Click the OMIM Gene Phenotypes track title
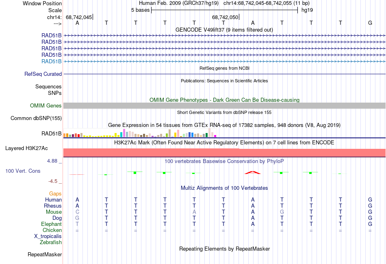This screenshot has height=264, width=386. tap(224, 100)
